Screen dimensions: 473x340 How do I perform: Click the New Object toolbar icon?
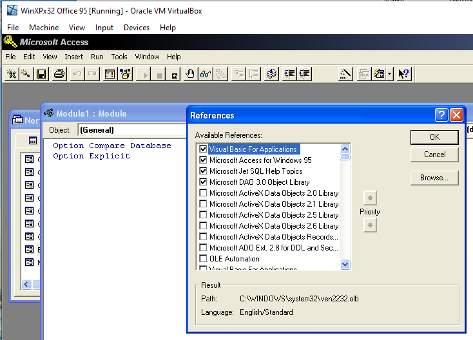click(379, 74)
